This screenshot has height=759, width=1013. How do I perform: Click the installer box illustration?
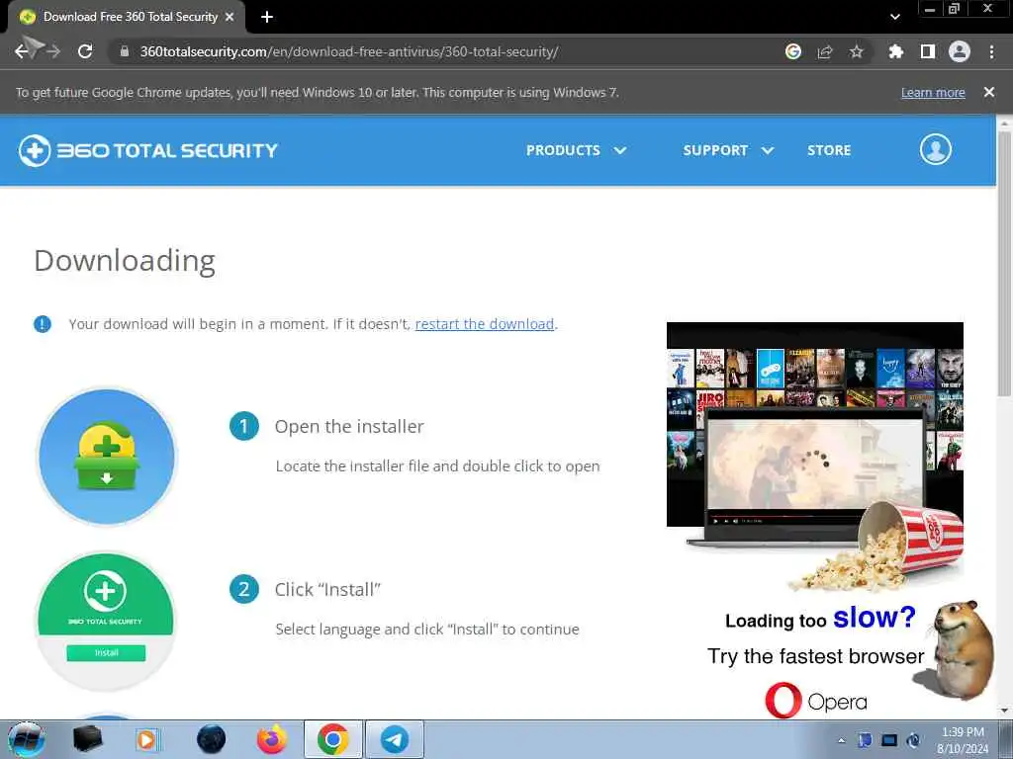[107, 457]
